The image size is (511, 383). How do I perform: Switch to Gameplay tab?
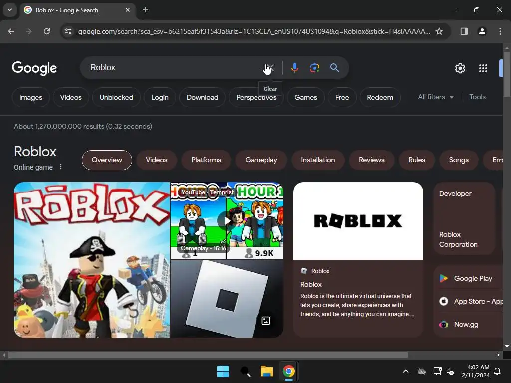(261, 160)
